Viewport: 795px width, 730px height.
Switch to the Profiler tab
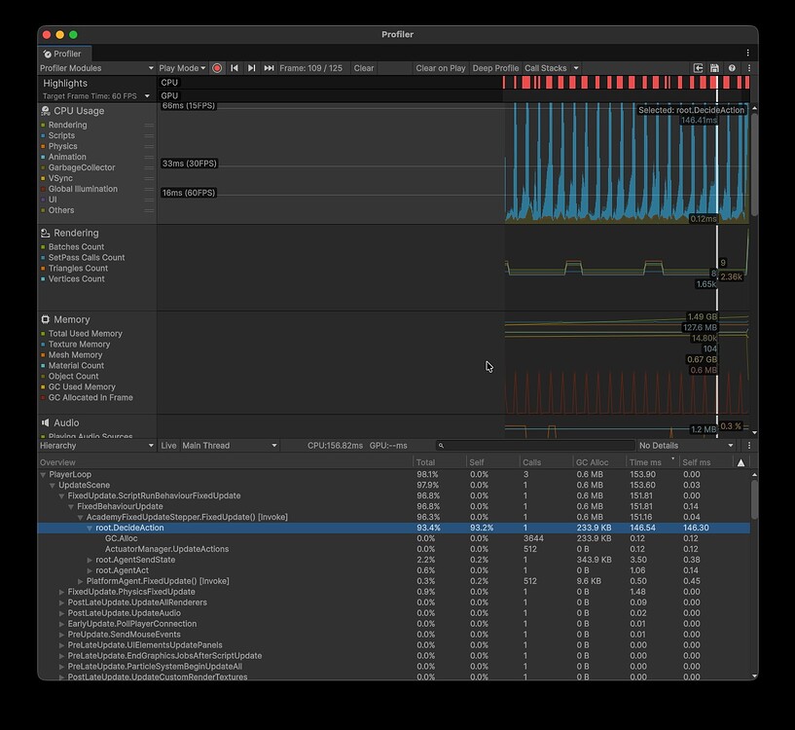click(63, 54)
